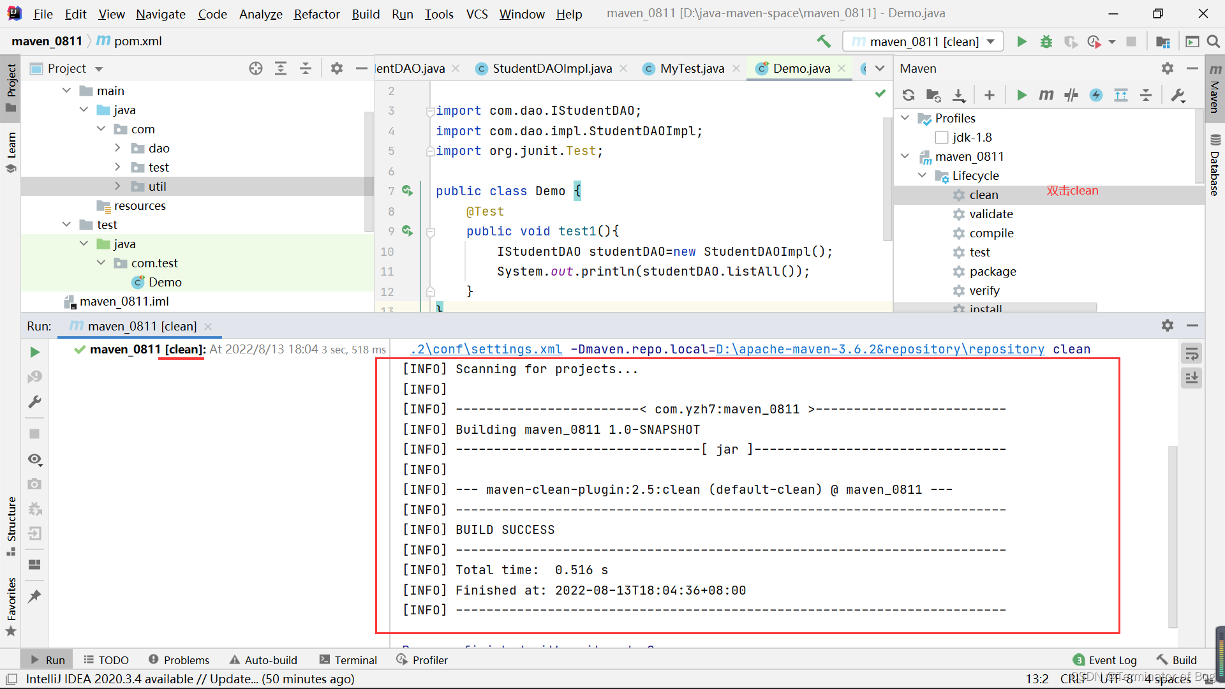Collapse the main folder
Screen dimensions: 1225x689
[66, 91]
